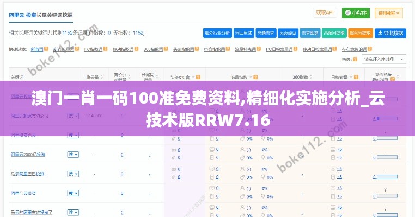Open help icon in 头条&抖音 column header

(x=198, y=77)
